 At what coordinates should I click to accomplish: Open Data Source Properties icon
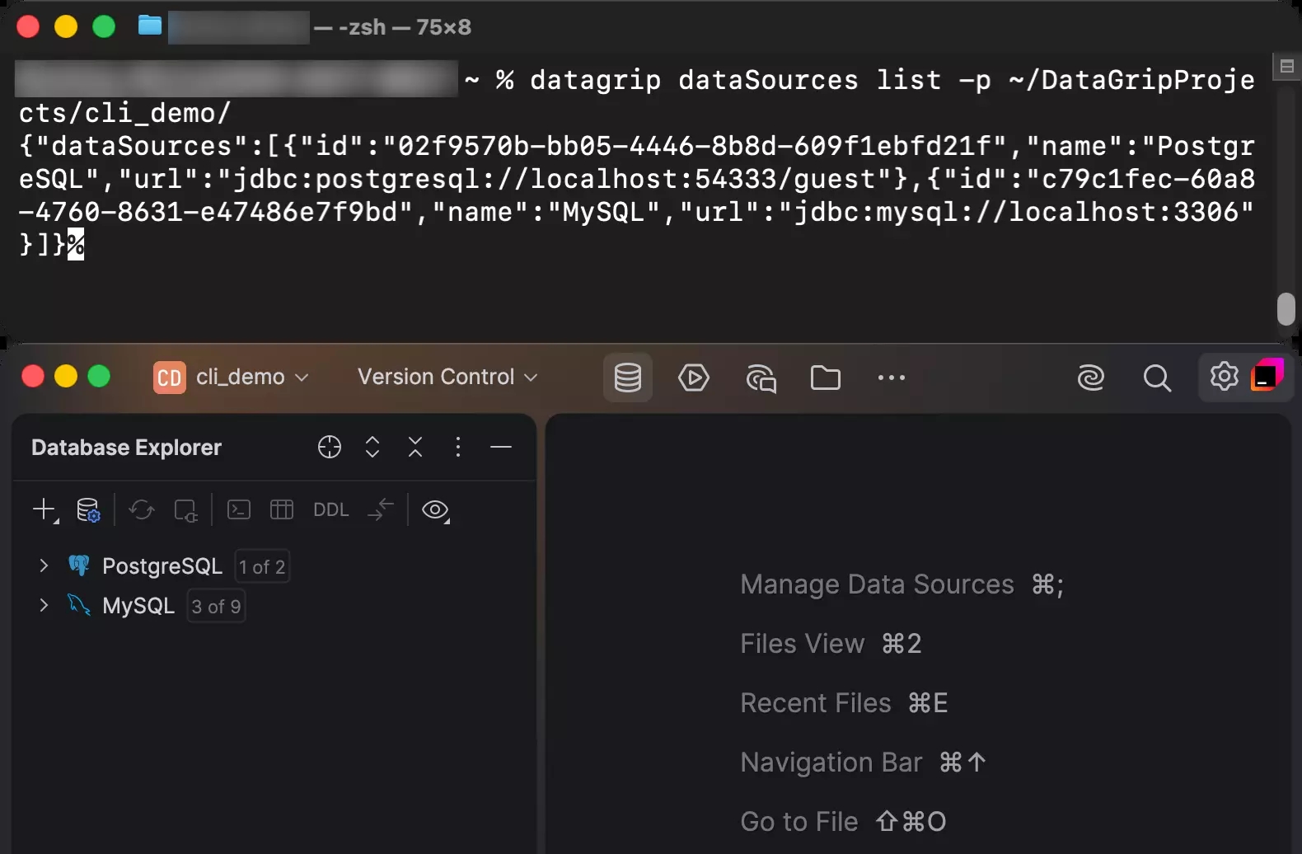[x=88, y=509]
